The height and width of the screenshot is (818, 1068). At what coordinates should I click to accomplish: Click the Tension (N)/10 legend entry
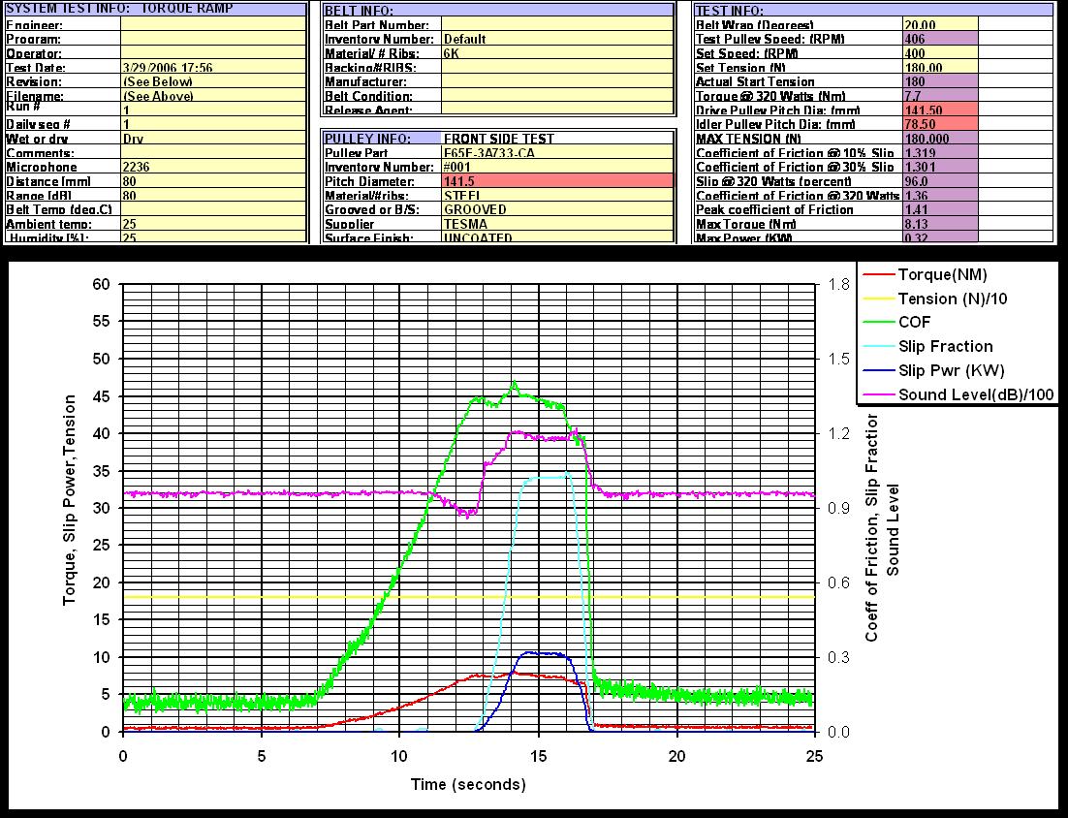(x=952, y=299)
